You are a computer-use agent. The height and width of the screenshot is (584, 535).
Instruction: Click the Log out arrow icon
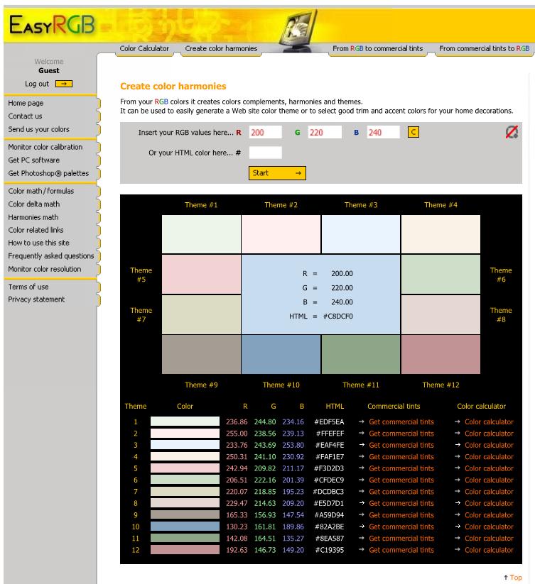click(x=63, y=84)
